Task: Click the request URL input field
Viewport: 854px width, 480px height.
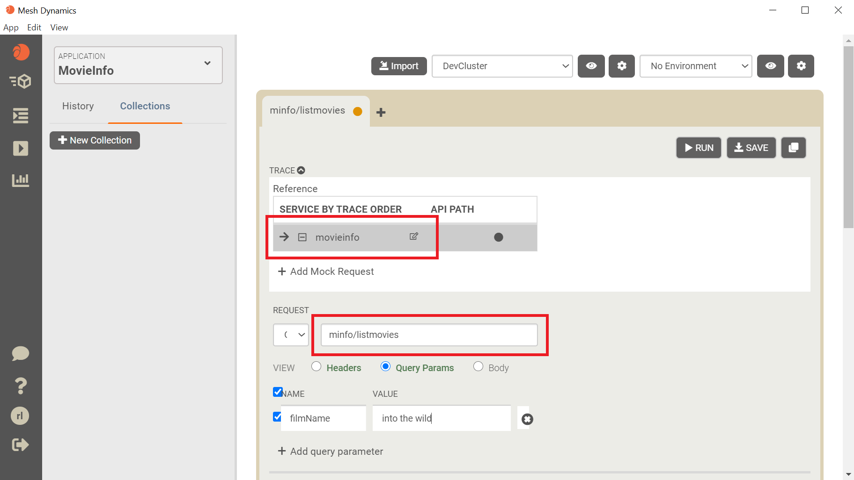Action: (429, 335)
